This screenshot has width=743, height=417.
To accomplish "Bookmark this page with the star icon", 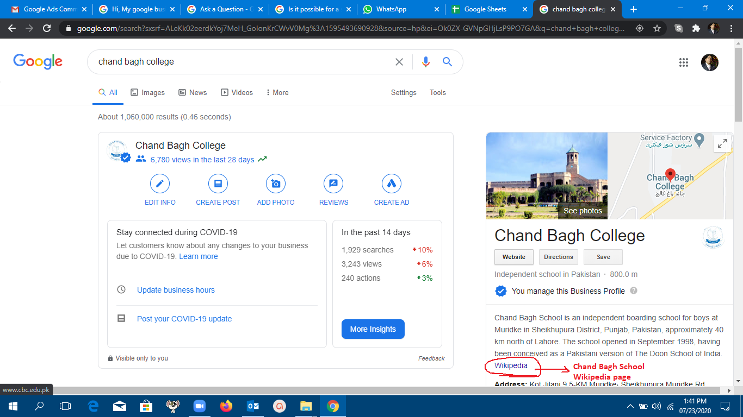I will (x=657, y=28).
